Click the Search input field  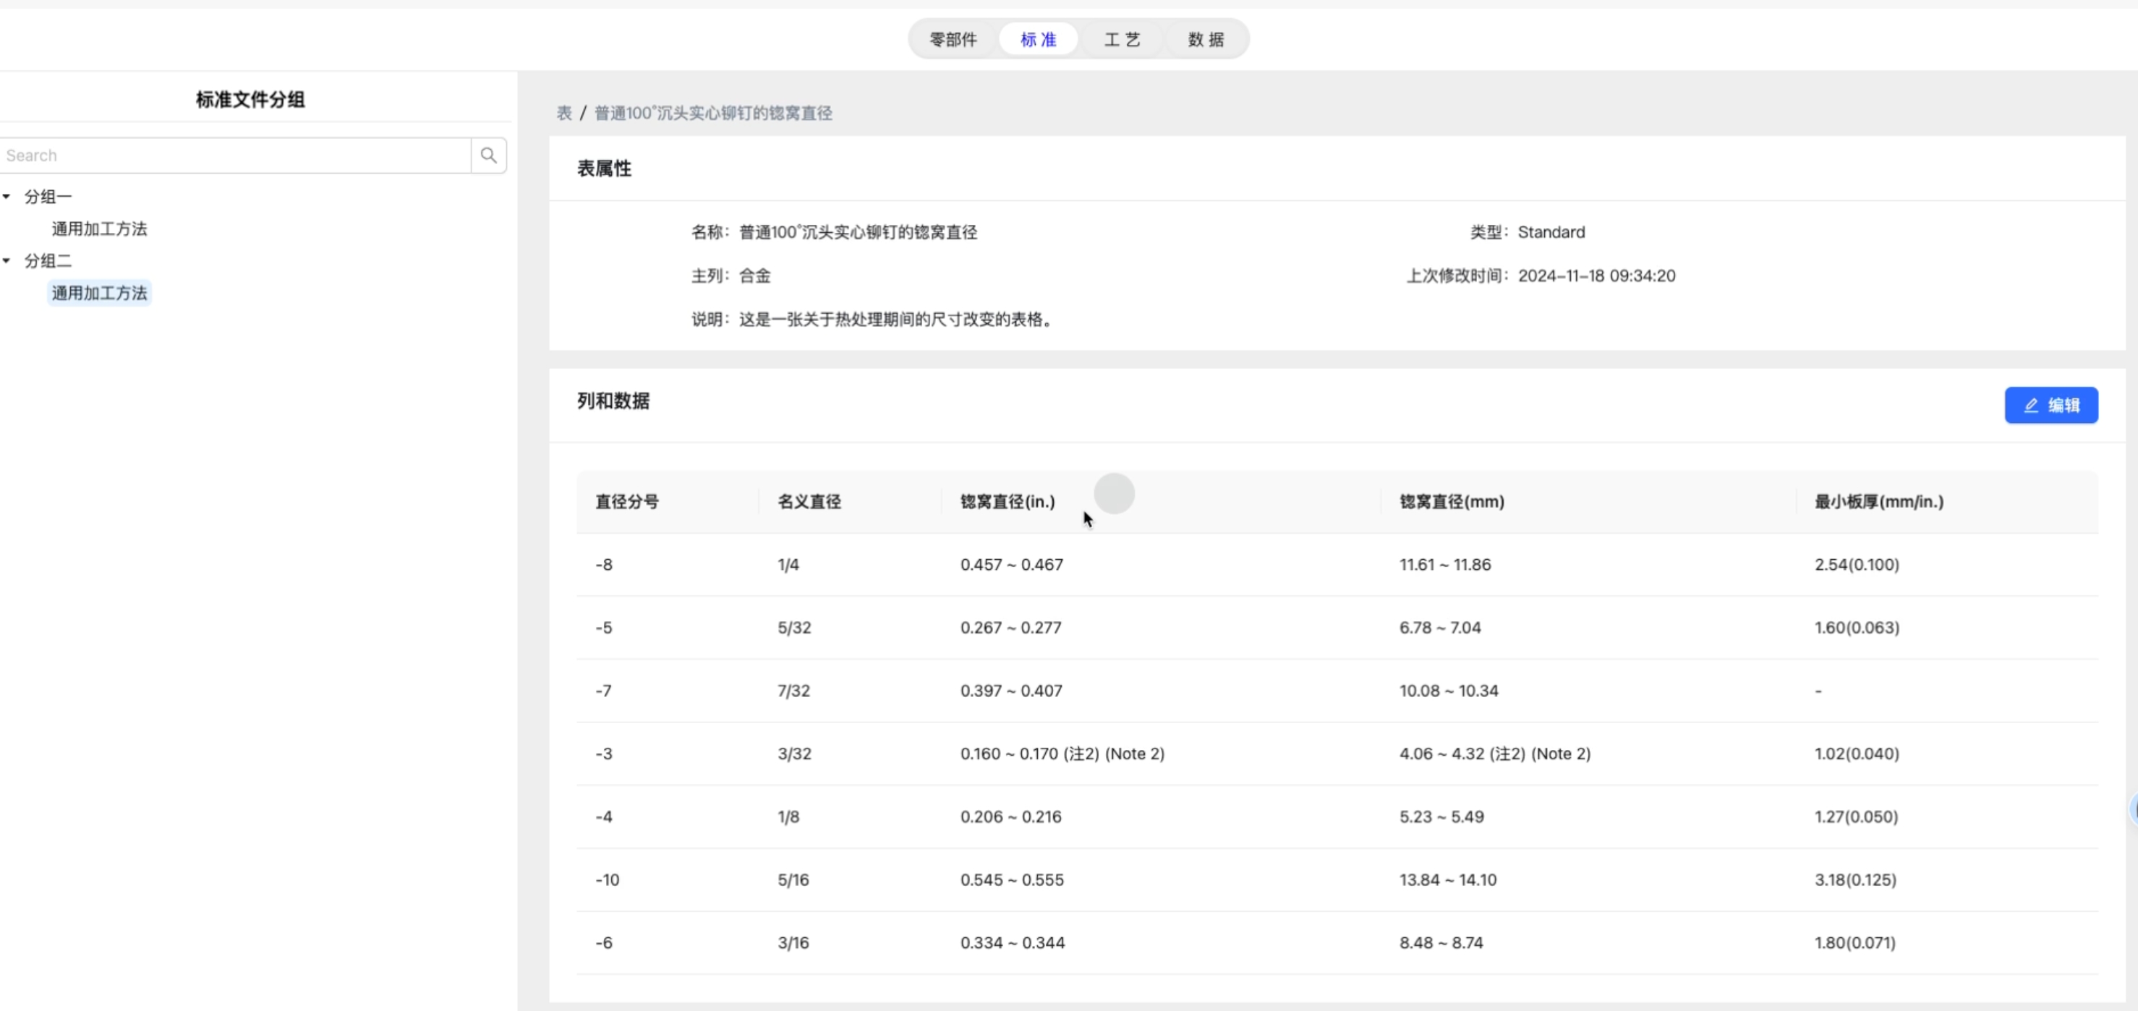236,155
